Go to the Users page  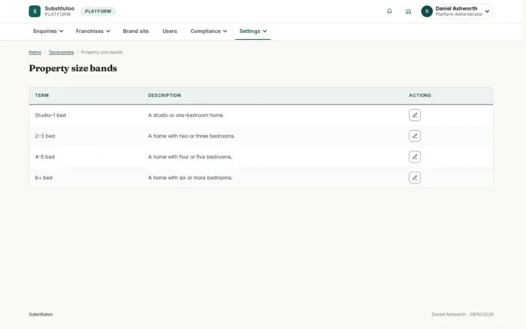click(169, 31)
